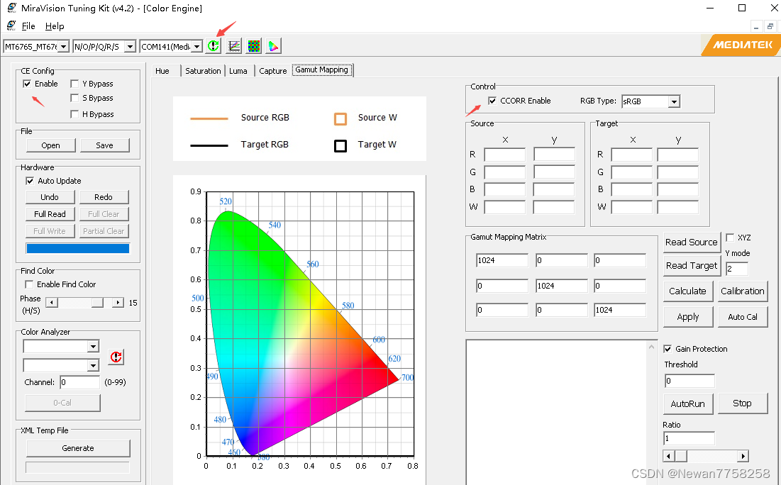Toggle the S Bypass checkbox
Image resolution: width=781 pixels, height=485 pixels.
pyautogui.click(x=74, y=98)
